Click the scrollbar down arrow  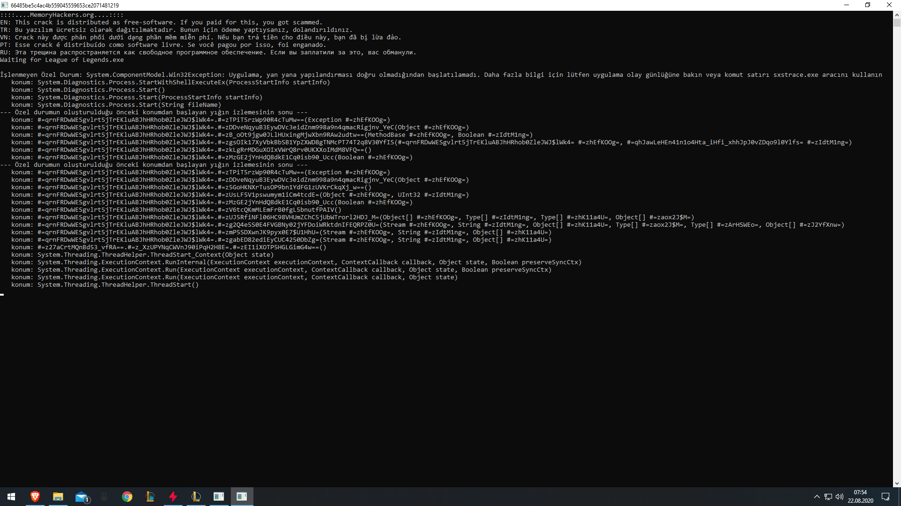[897, 483]
